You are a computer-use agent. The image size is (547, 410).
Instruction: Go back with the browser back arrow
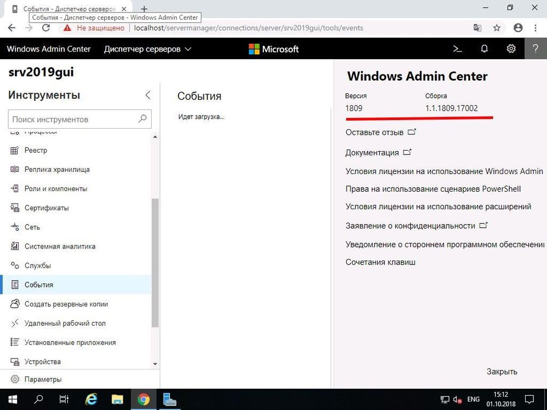tap(12, 28)
